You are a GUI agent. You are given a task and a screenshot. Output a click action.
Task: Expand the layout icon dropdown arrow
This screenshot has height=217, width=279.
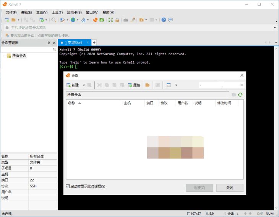(67, 20)
